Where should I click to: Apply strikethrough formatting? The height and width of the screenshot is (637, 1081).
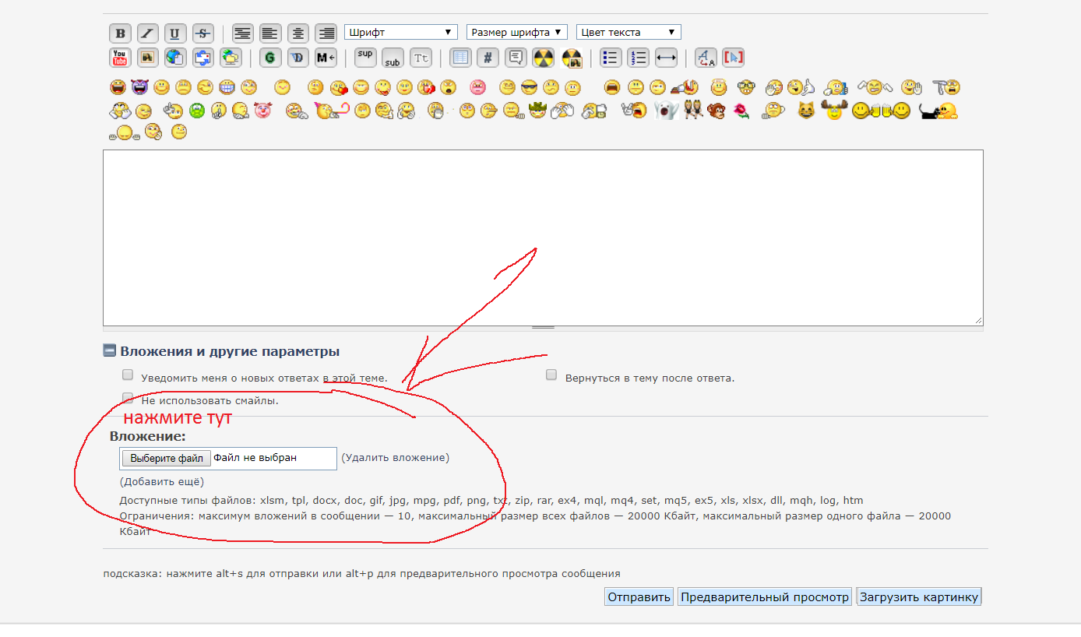(202, 33)
